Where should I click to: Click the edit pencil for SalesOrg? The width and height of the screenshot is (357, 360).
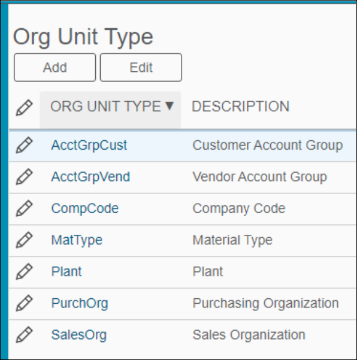[x=24, y=335]
